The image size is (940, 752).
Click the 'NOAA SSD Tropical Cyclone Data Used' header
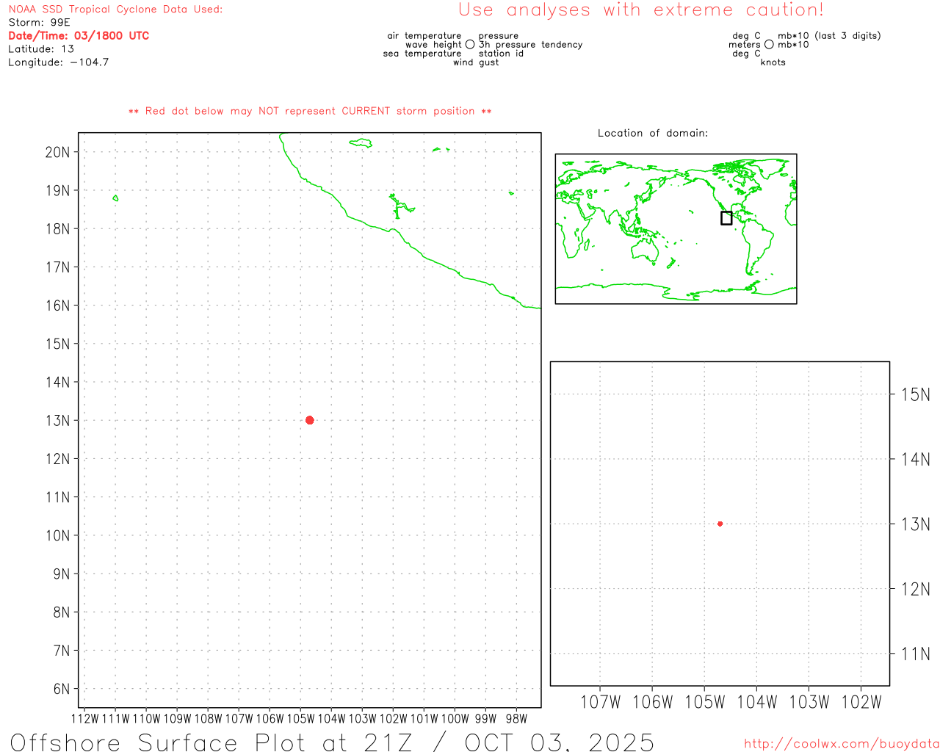[x=115, y=10]
